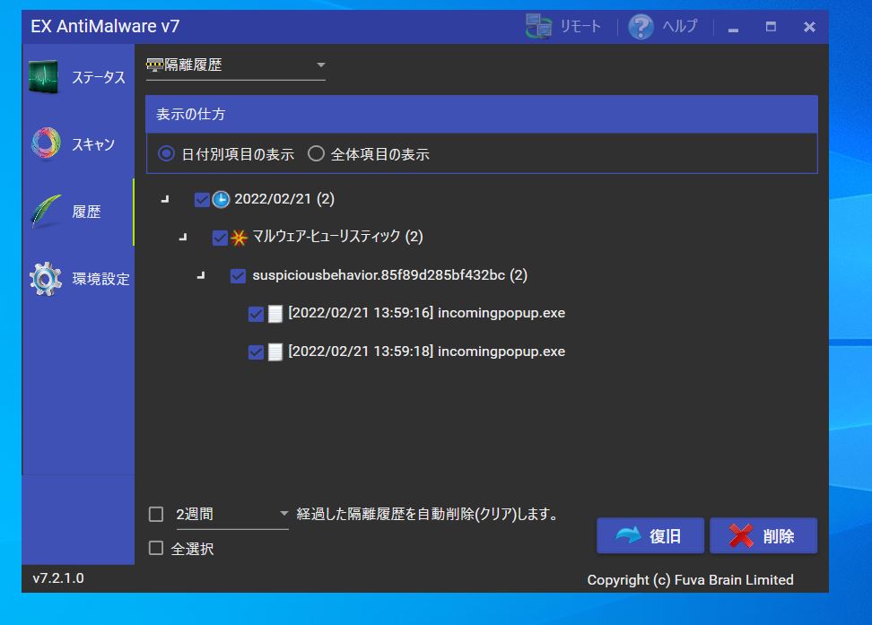This screenshot has width=872, height=625.
Task: Click the v7.2.1.0 version text
Action: 58,578
